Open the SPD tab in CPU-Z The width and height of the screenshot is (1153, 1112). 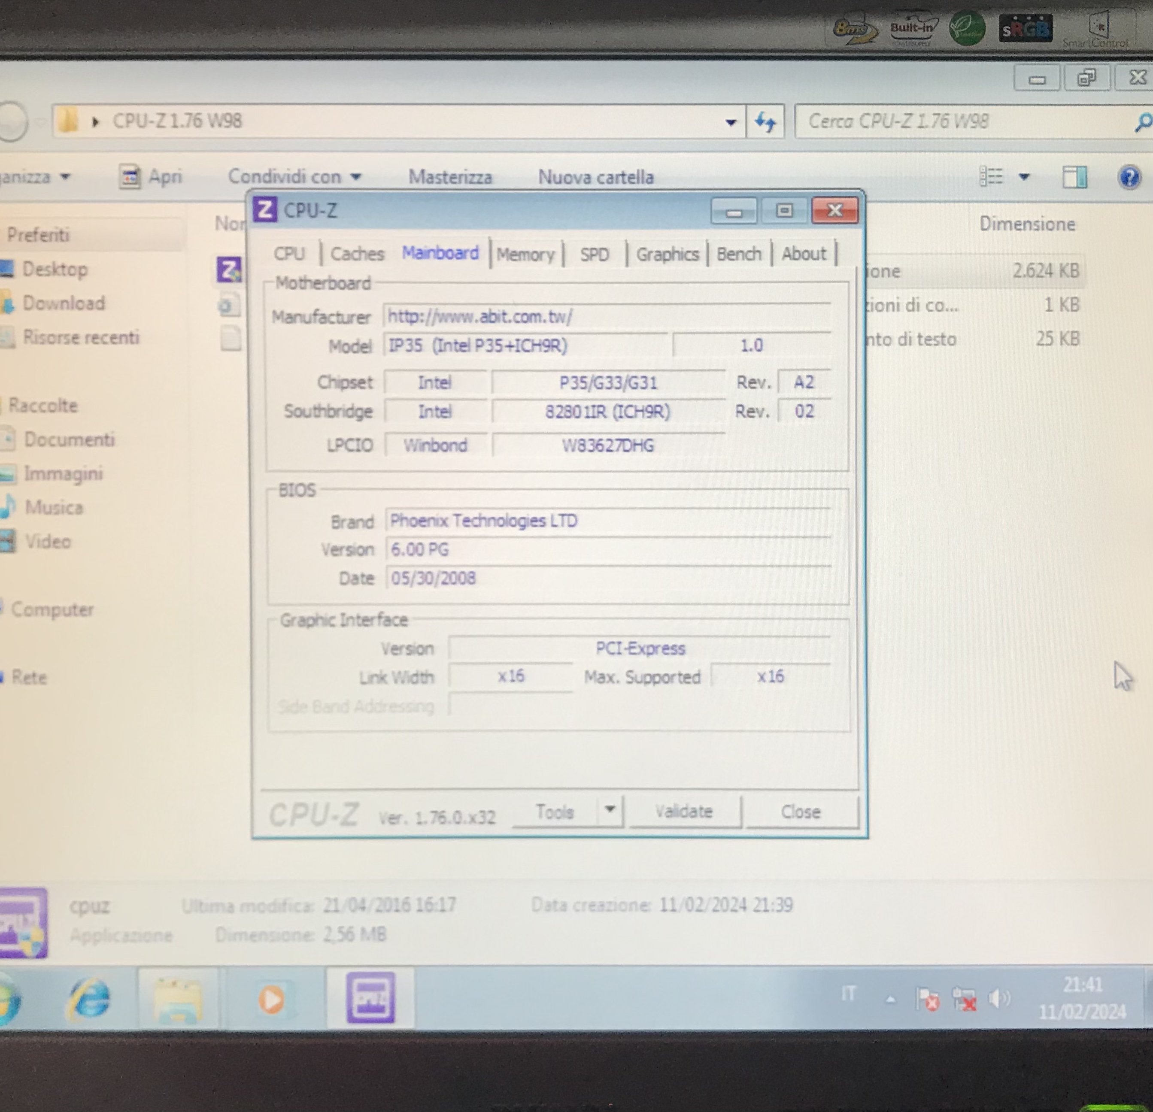pyautogui.click(x=594, y=255)
